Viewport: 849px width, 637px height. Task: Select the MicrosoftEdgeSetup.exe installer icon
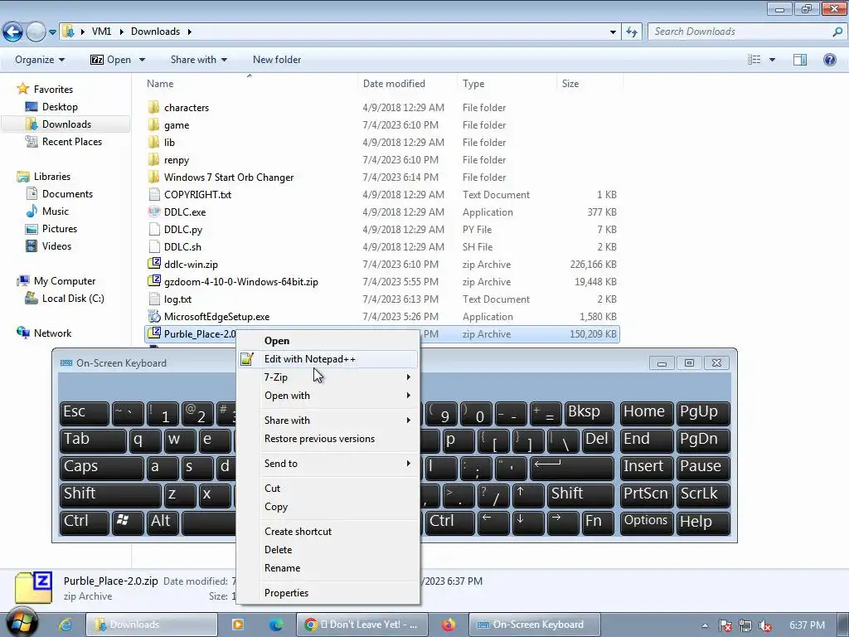coord(154,316)
